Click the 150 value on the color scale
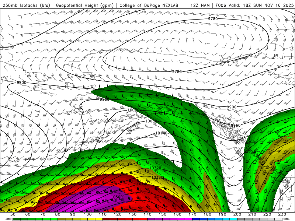 coord(162,214)
